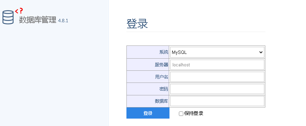The image size is (306, 126).
Task: Click the 4.8.1 version number
Action: [63, 21]
